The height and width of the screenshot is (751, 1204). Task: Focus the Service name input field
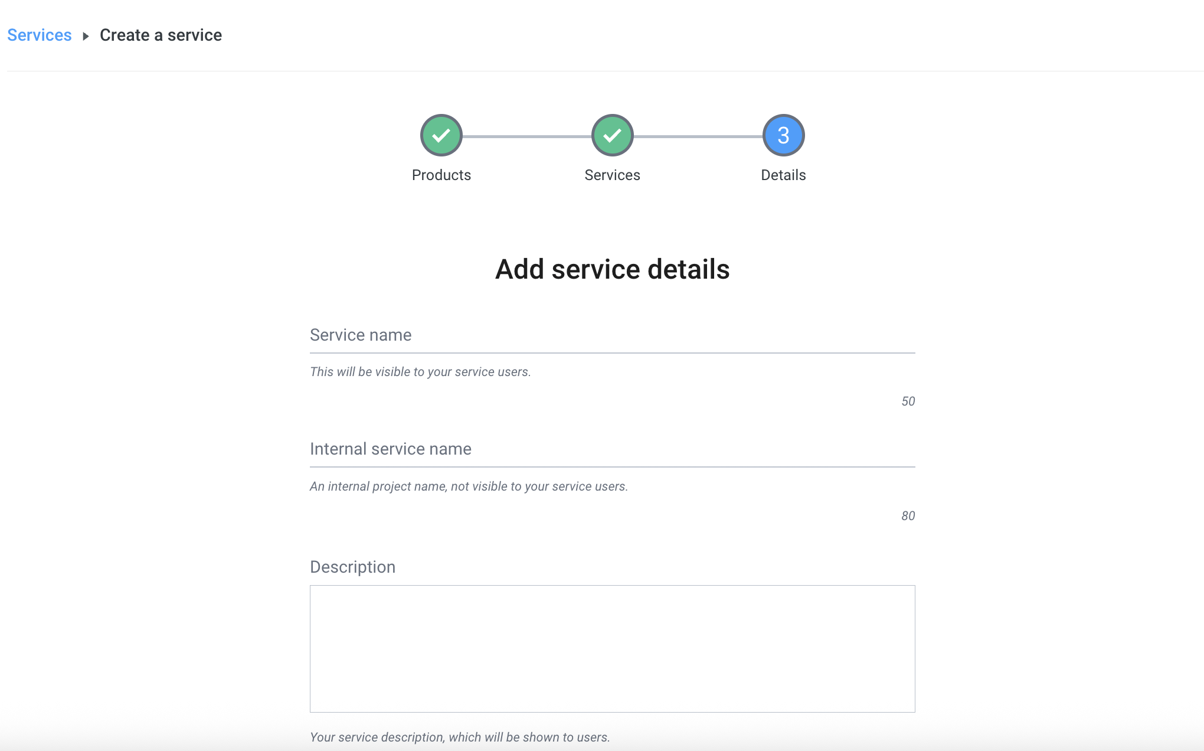click(x=612, y=335)
